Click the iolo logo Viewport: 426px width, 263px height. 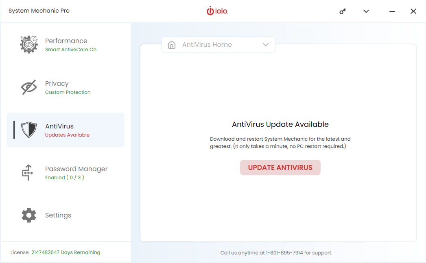217,11
